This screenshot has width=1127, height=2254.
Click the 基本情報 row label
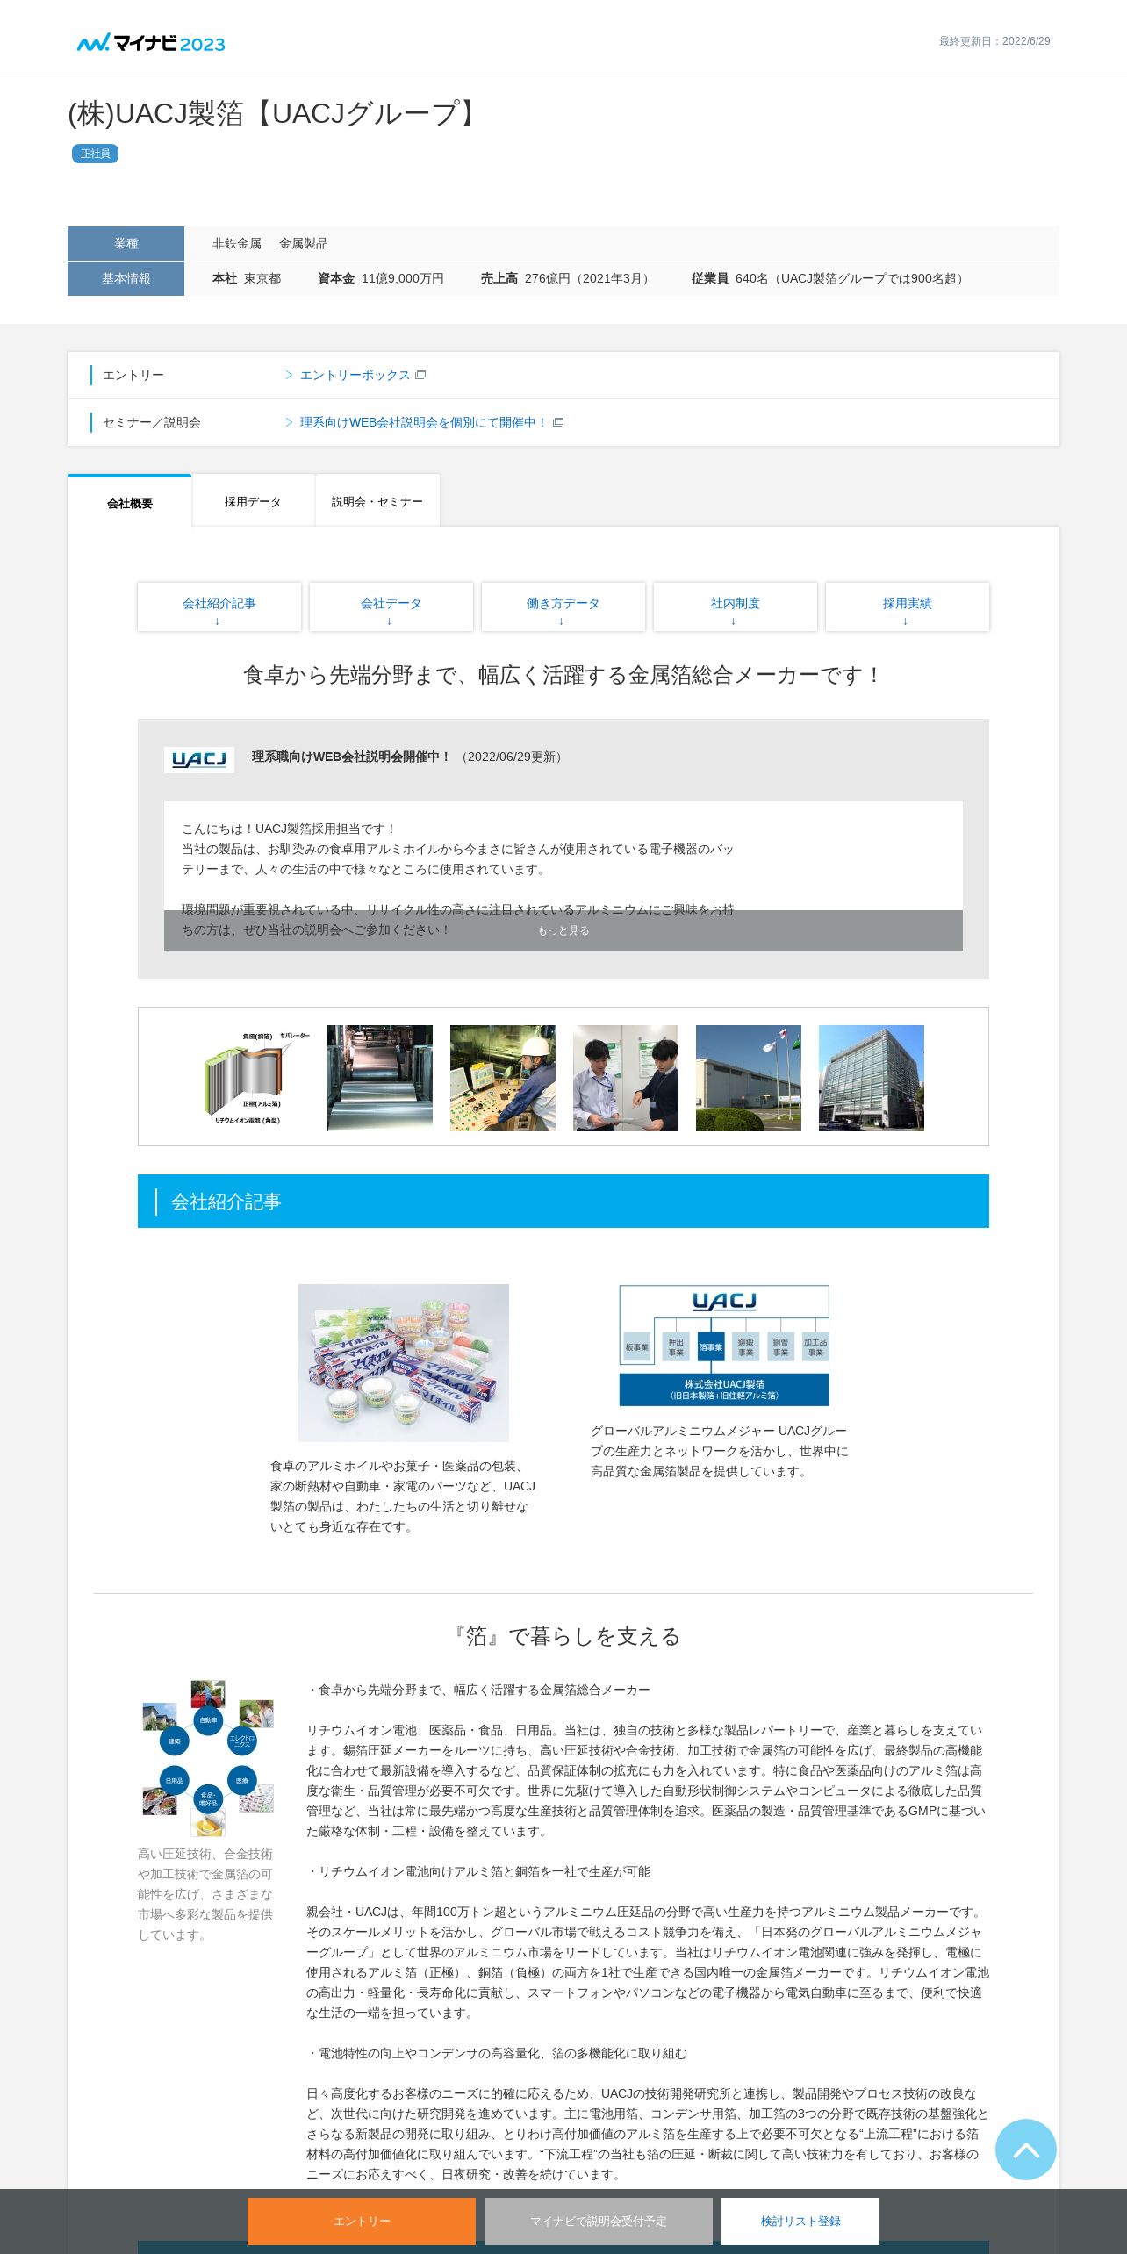(x=126, y=278)
